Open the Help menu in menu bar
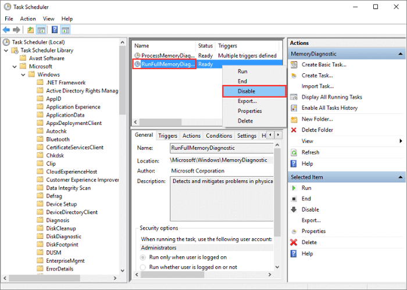Viewport: 407px width, 290px height. [x=67, y=19]
